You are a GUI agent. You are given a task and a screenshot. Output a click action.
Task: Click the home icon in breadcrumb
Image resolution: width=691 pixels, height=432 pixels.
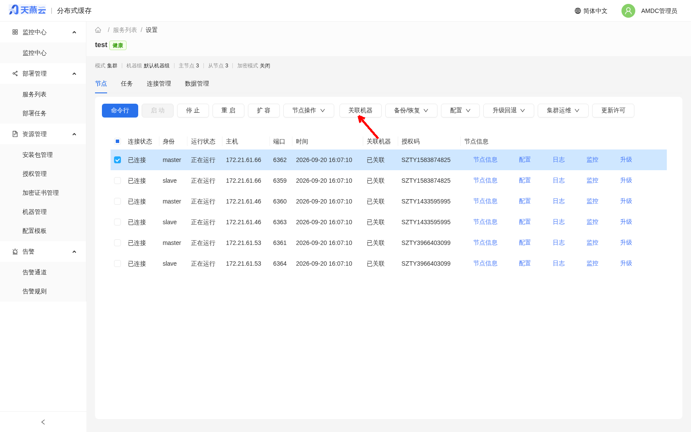click(x=98, y=30)
